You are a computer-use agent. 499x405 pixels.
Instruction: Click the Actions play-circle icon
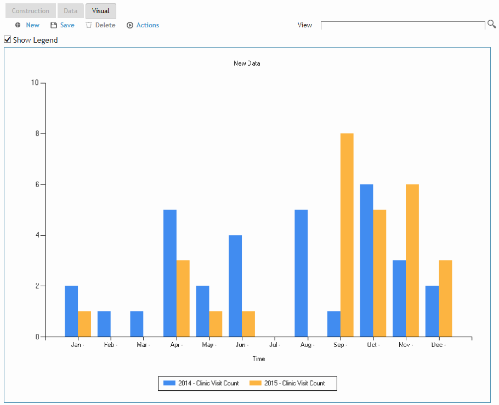[x=130, y=25]
